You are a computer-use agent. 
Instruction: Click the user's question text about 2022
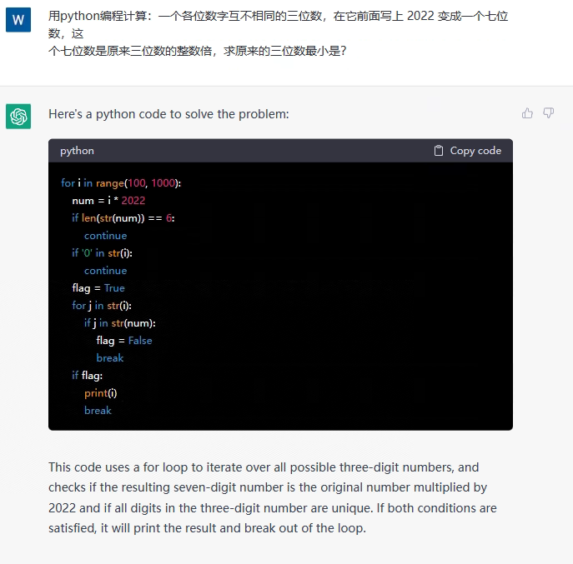(279, 33)
